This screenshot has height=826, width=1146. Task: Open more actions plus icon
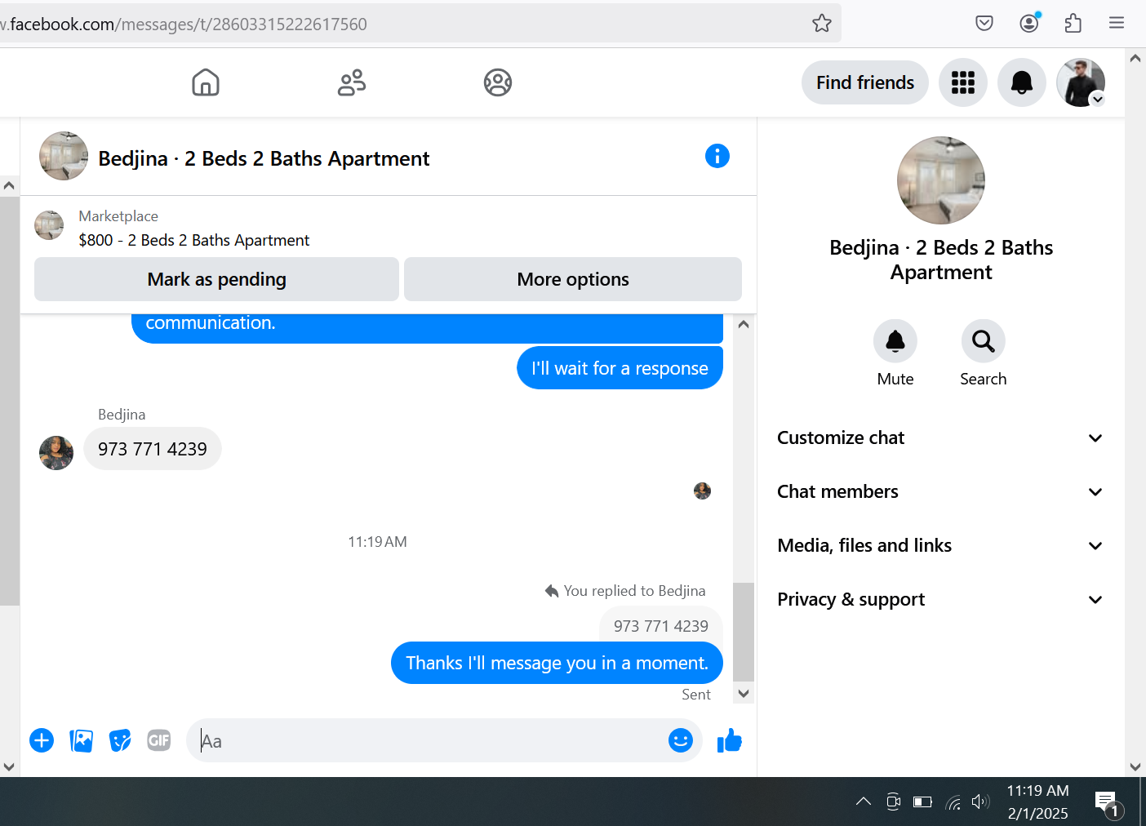tap(42, 740)
